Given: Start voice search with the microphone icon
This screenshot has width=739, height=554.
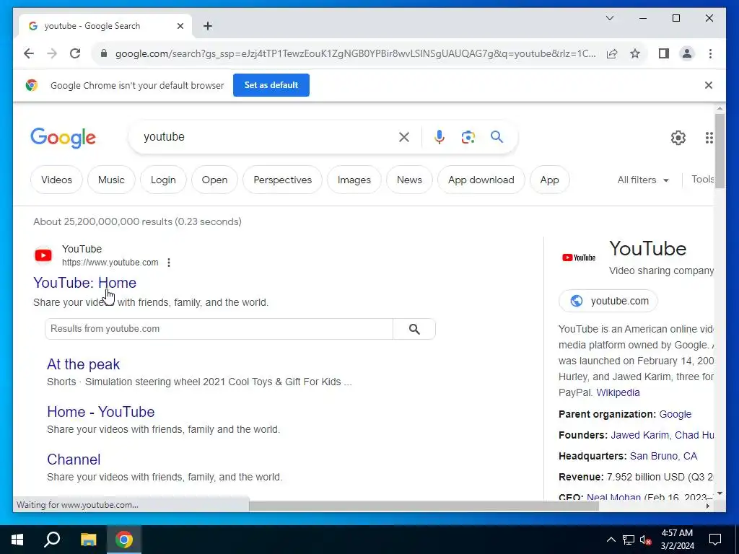Looking at the screenshot, I should pyautogui.click(x=440, y=137).
